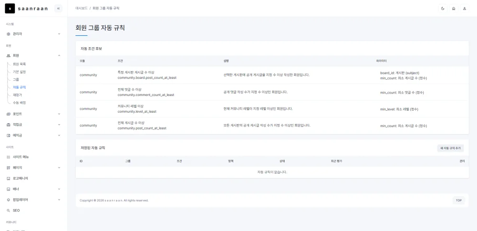Click the 자동 규칙이 없습니다. empty message
This screenshot has height=231, width=477.
point(272,172)
